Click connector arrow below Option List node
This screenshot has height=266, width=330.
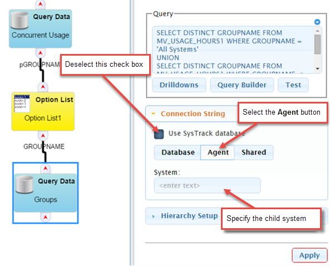(x=43, y=136)
